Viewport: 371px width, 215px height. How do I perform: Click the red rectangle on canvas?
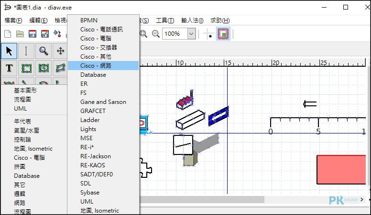point(341,169)
